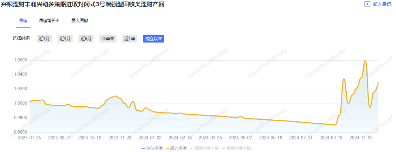Click the 1.0000 y-axis value label
This screenshot has height=152, width=396.
coord(21,103)
